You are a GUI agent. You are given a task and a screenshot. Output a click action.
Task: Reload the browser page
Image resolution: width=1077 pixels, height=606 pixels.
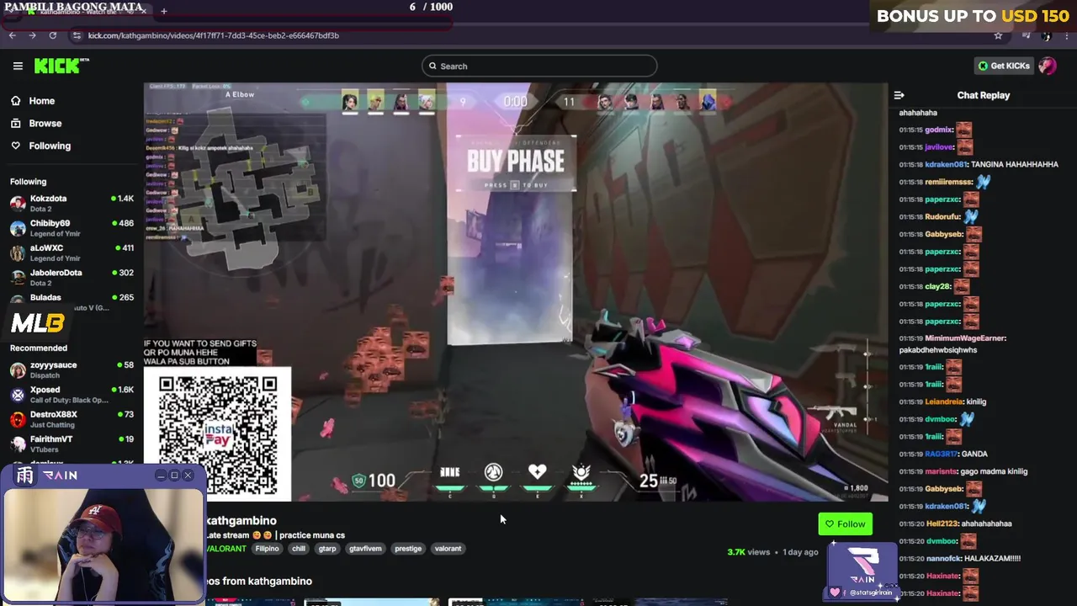tap(53, 35)
